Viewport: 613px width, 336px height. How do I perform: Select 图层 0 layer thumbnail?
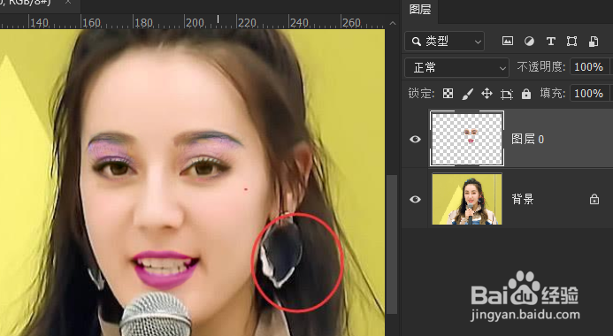[x=467, y=138]
